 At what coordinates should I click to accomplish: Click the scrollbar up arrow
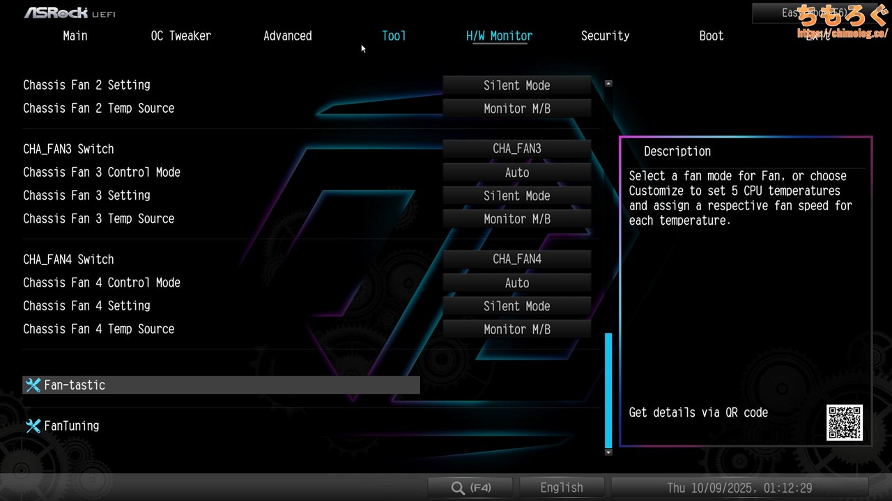click(608, 83)
